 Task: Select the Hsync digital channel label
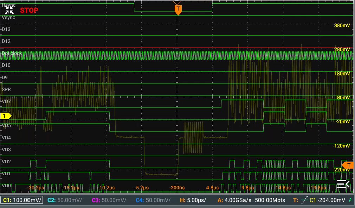click(x=9, y=5)
